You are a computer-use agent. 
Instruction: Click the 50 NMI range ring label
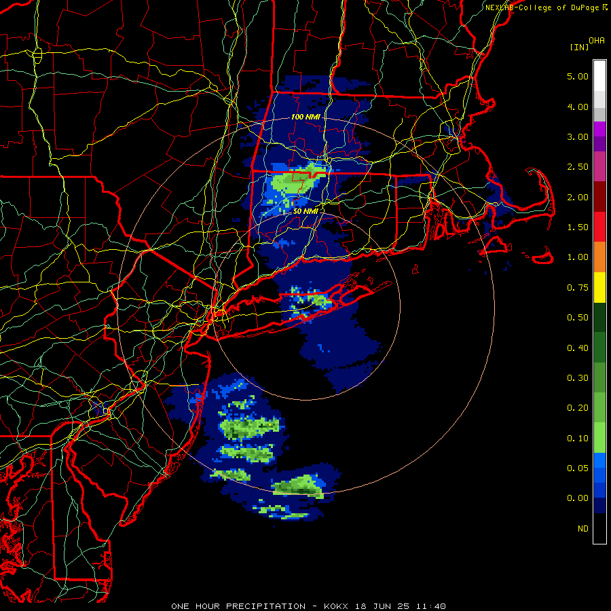coord(306,211)
